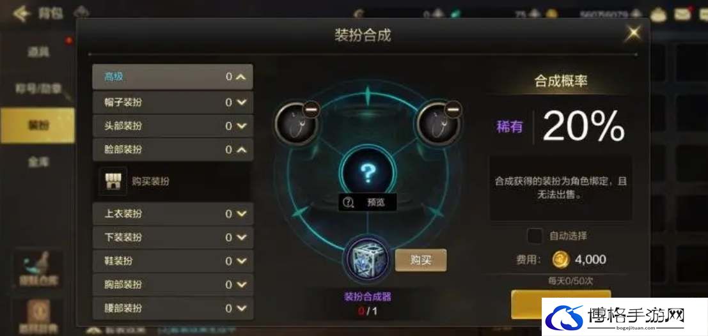Click the 购买 button
708x336 pixels.
[421, 260]
